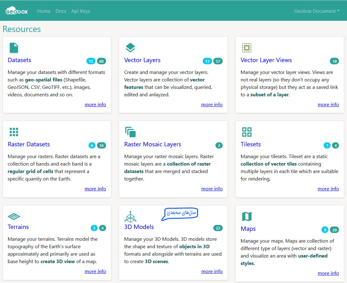Open the Raster Mosaic Layers heading link
This screenshot has width=347, height=283.
pyautogui.click(x=153, y=144)
